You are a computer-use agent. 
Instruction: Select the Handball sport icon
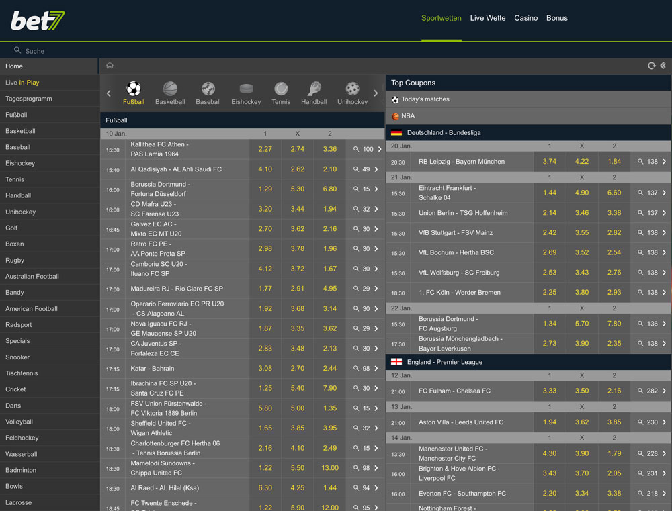coord(314,89)
